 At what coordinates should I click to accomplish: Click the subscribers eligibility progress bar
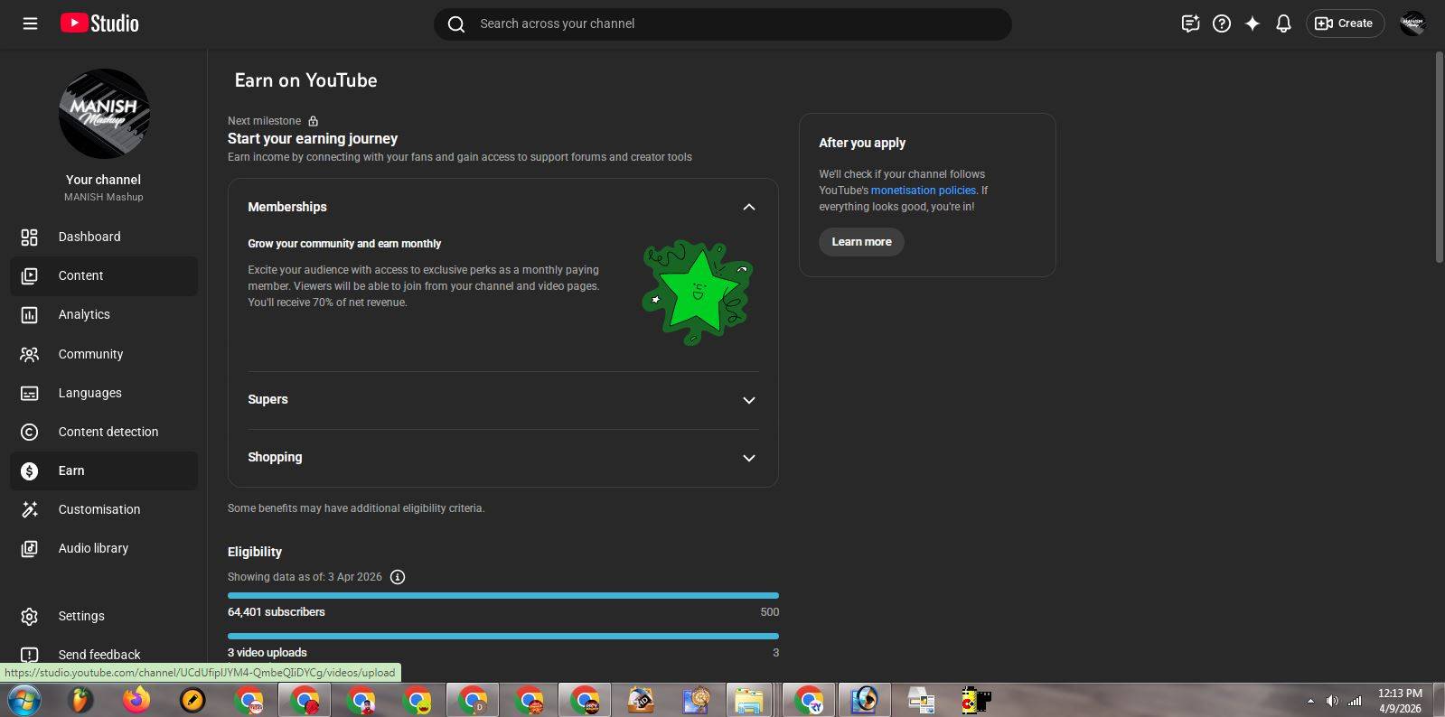pos(502,596)
